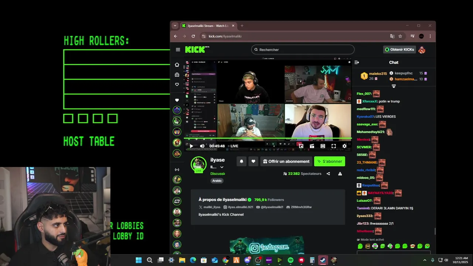Show hidden system tray icons
The height and width of the screenshot is (266, 473).
point(425,260)
